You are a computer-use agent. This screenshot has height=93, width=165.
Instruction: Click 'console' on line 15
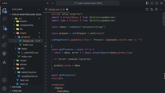click(73, 59)
